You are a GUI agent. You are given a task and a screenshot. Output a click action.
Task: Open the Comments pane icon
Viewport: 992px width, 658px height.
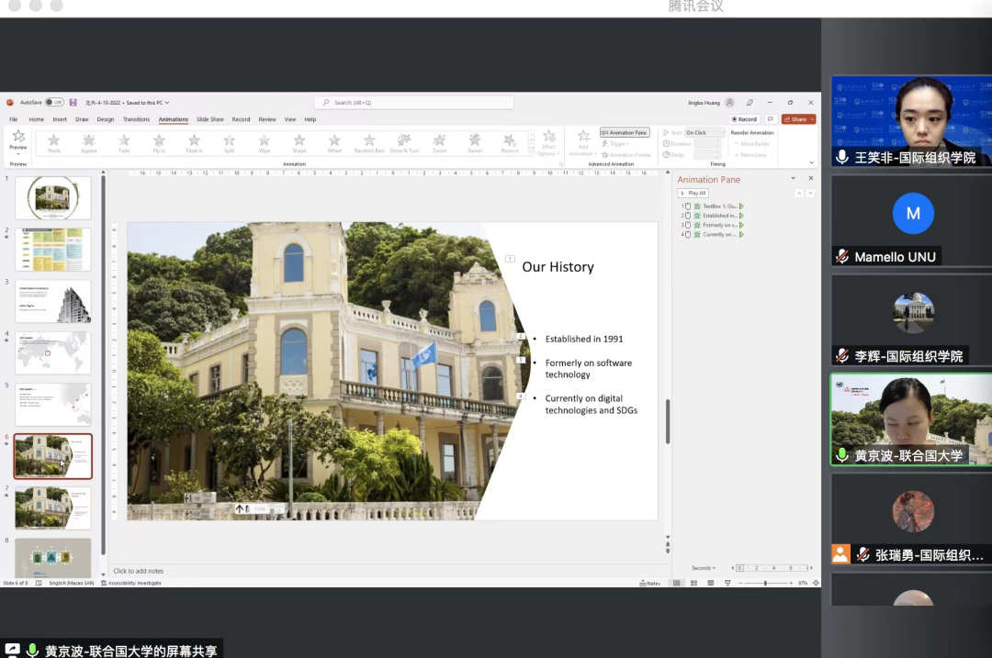(x=771, y=119)
